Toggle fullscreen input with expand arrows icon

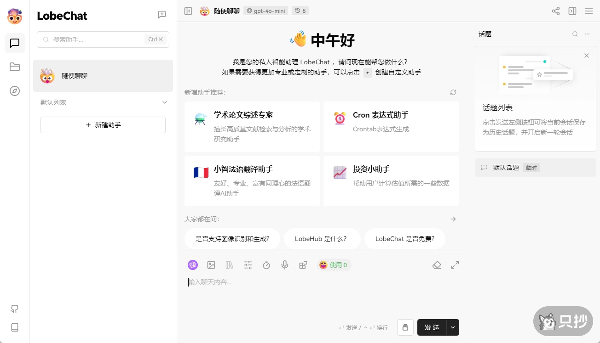coord(455,265)
